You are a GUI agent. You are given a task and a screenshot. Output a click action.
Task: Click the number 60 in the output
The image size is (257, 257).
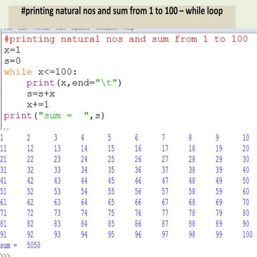pos(246,191)
